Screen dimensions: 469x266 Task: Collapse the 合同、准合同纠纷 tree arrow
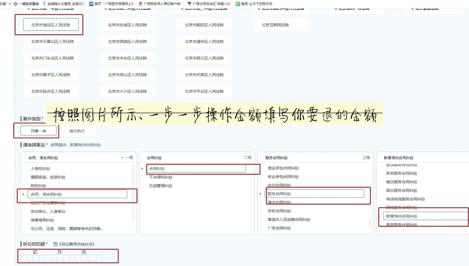[24, 194]
